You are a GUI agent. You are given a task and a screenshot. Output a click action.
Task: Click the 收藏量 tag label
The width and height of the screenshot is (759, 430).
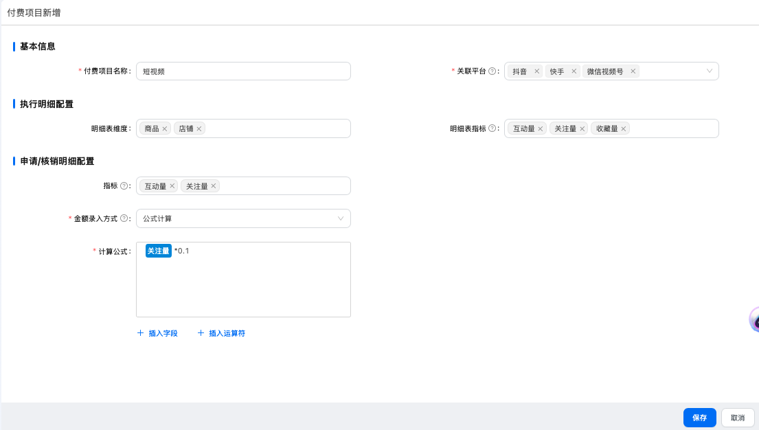607,129
